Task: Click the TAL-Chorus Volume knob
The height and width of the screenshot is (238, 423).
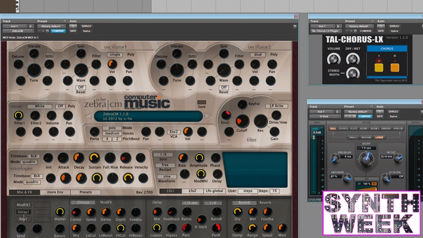Action: [334, 59]
